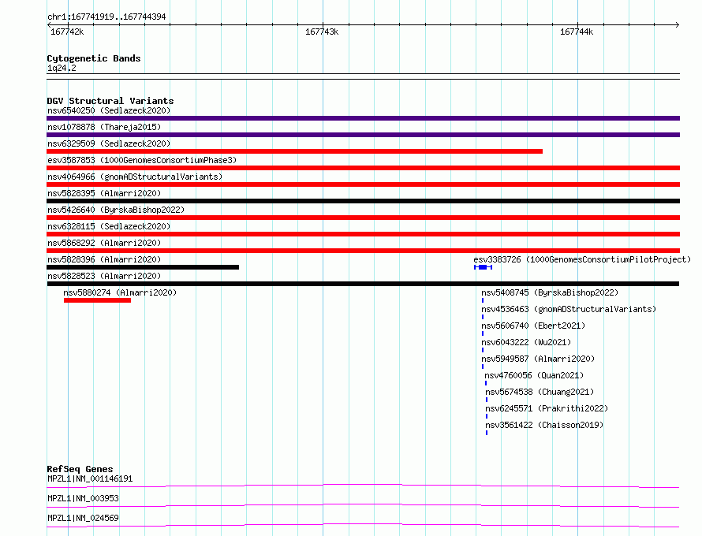702x536 pixels.
Task: Click the MPZL1|NM_003953 gene label
Action: point(83,498)
